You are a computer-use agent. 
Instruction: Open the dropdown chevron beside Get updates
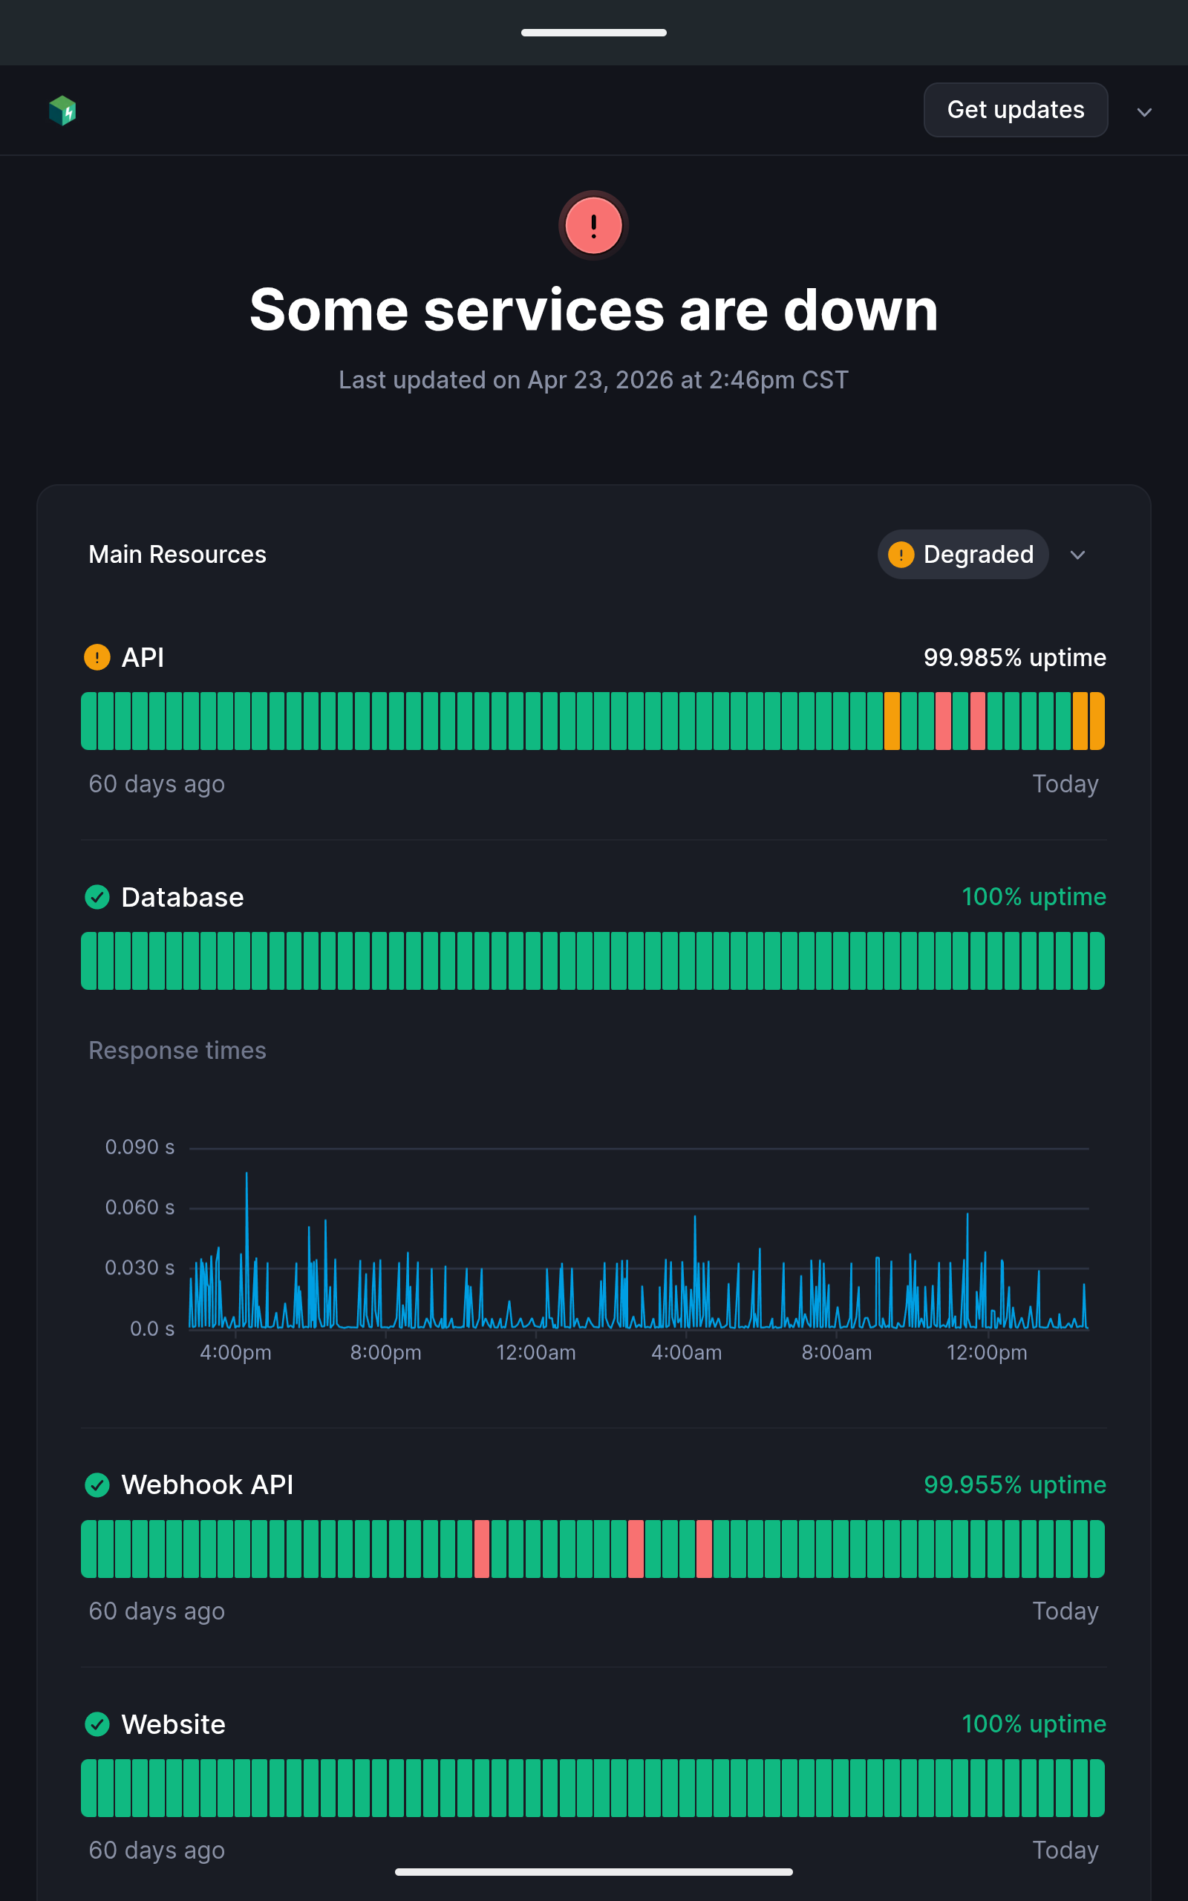pyautogui.click(x=1144, y=111)
